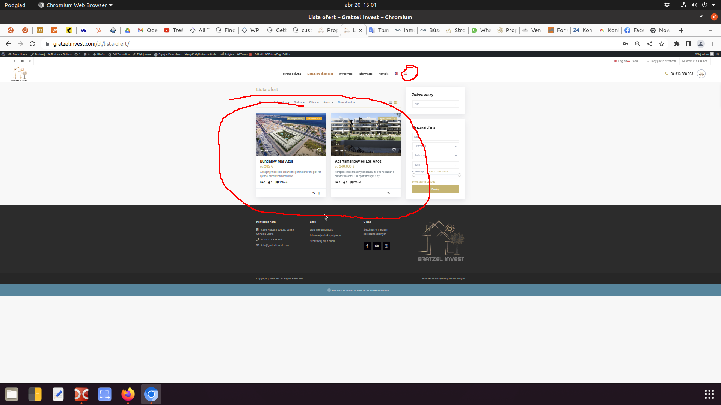Open the Inwestycje menu item

pyautogui.click(x=345, y=73)
